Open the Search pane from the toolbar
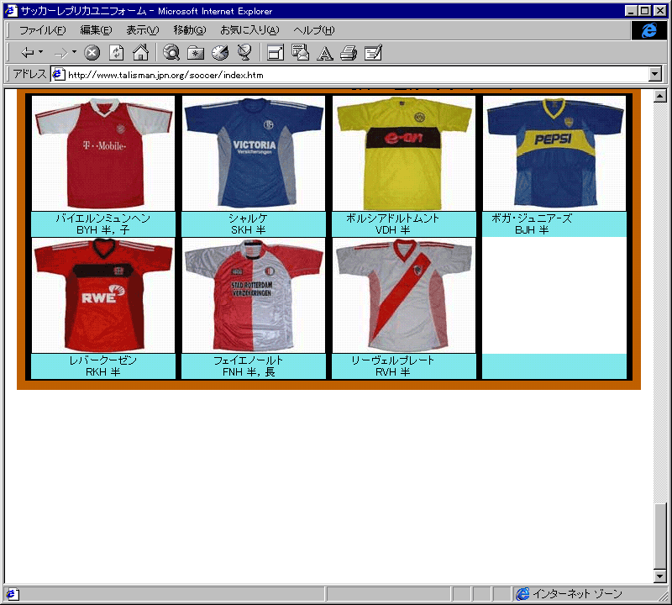Screen dimensions: 672x605 click(171, 53)
